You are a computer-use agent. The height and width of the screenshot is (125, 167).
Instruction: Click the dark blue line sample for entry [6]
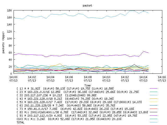coord(153,105)
